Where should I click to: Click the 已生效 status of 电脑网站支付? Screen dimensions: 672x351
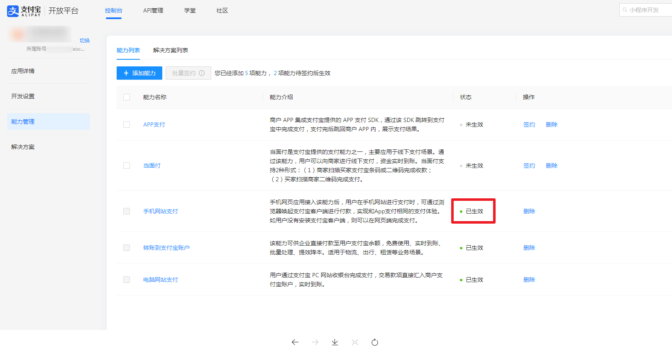(472, 280)
